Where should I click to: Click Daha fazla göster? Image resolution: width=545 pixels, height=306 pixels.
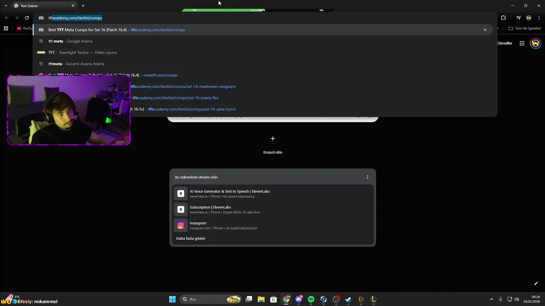[191, 238]
